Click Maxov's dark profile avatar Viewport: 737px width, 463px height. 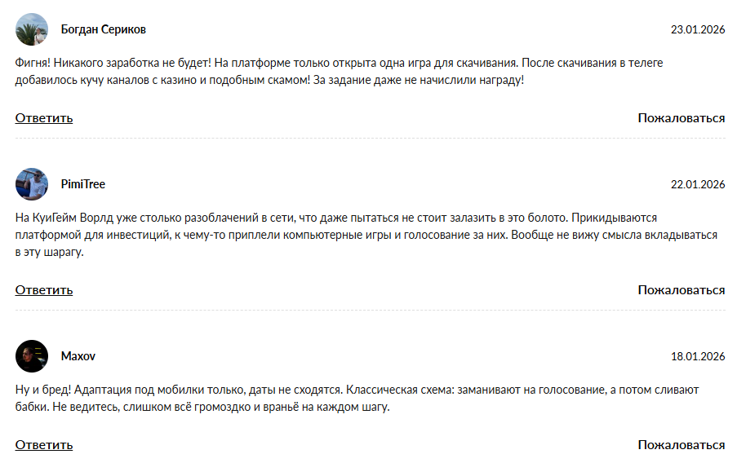tap(32, 356)
